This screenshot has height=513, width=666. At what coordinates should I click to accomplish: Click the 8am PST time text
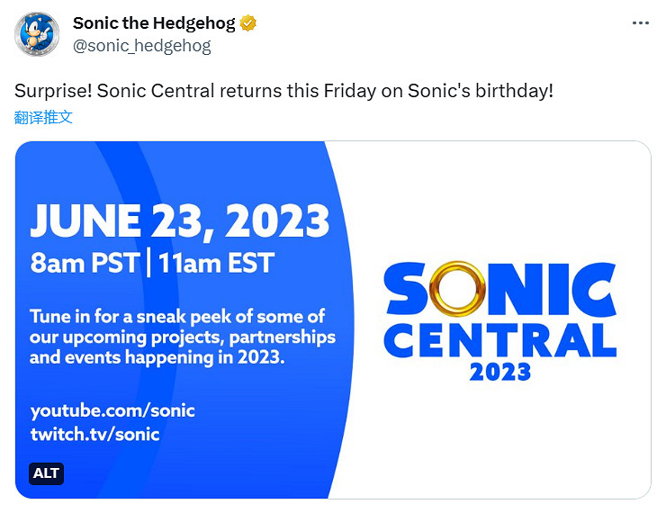[x=85, y=263]
